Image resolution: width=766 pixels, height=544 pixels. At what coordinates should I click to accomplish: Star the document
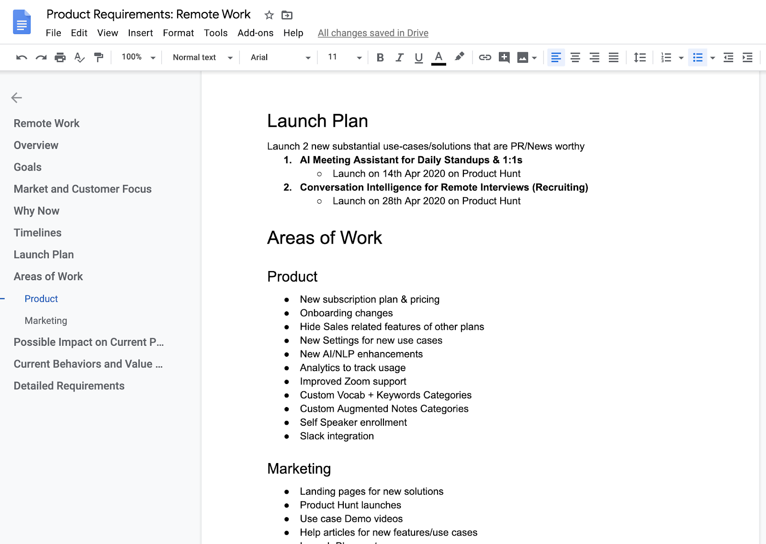point(269,15)
